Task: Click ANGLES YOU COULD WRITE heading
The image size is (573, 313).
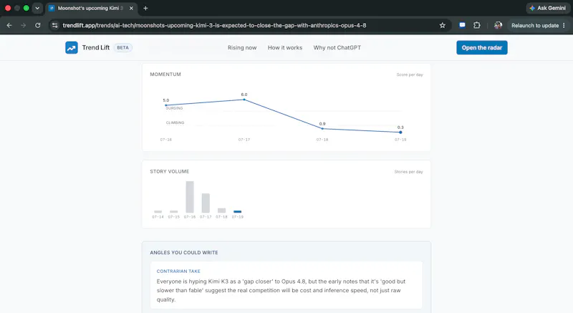Action: (x=184, y=252)
